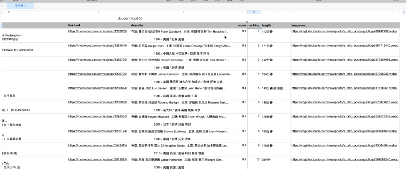Click the douban_top250 table title
406x169 pixels.
click(130, 19)
